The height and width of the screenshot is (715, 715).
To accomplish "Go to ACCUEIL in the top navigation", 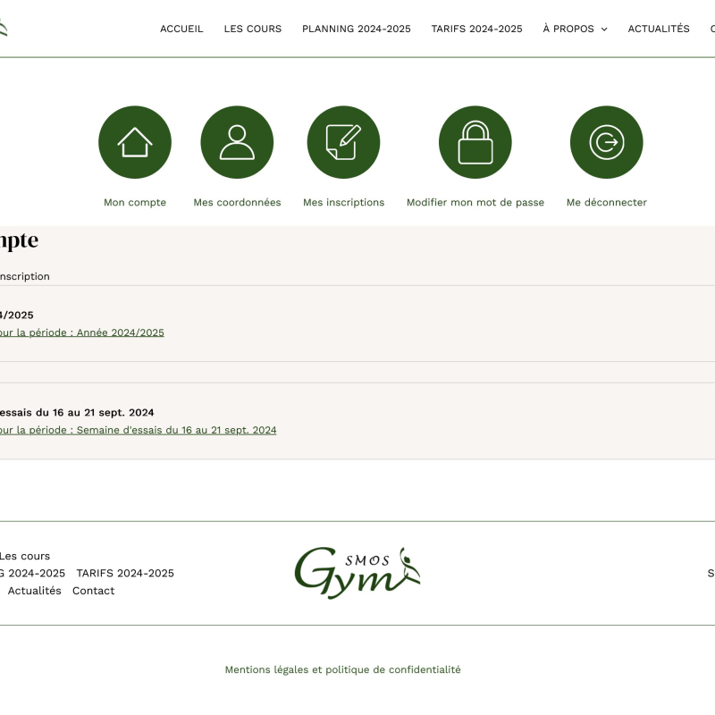I will tap(181, 29).
